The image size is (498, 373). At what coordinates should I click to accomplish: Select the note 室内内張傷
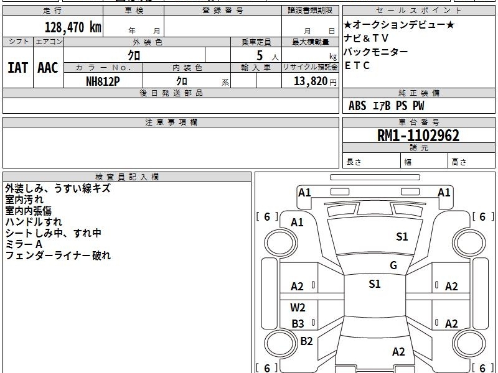(x=28, y=211)
